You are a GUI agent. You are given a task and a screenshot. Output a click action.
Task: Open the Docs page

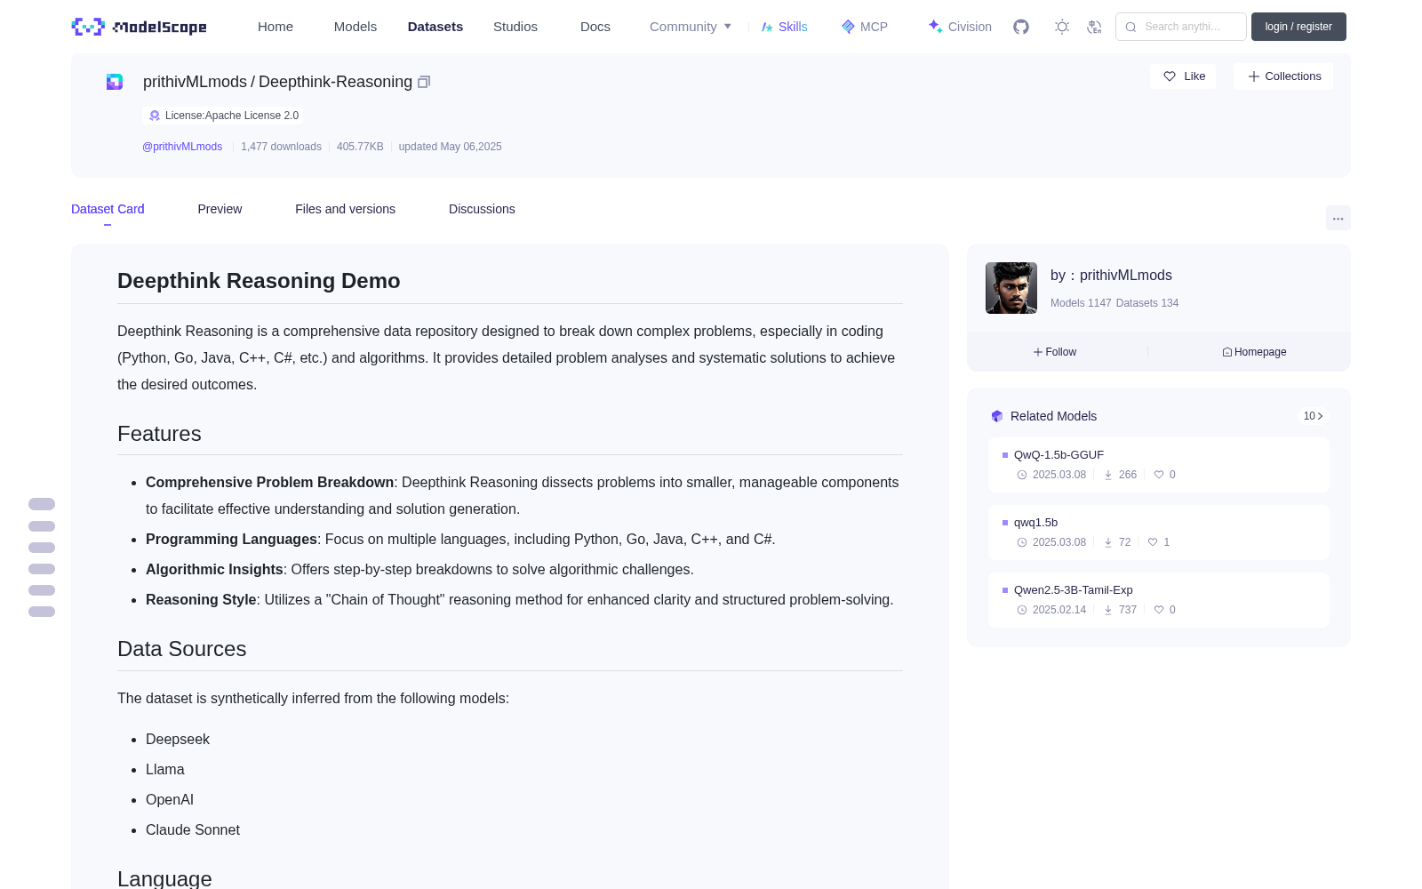[595, 27]
